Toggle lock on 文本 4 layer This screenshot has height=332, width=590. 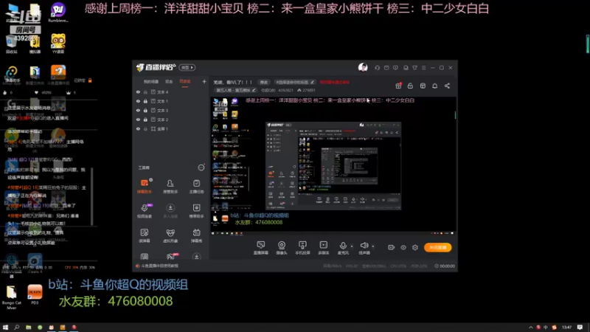[x=145, y=91]
